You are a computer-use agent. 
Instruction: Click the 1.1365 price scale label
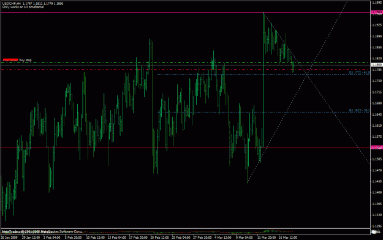(377, 204)
